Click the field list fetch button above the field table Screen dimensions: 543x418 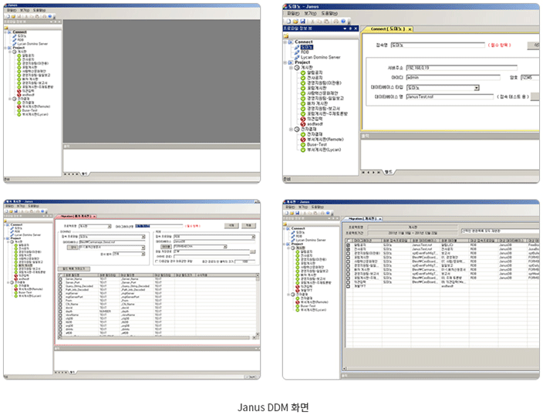tap(73, 267)
